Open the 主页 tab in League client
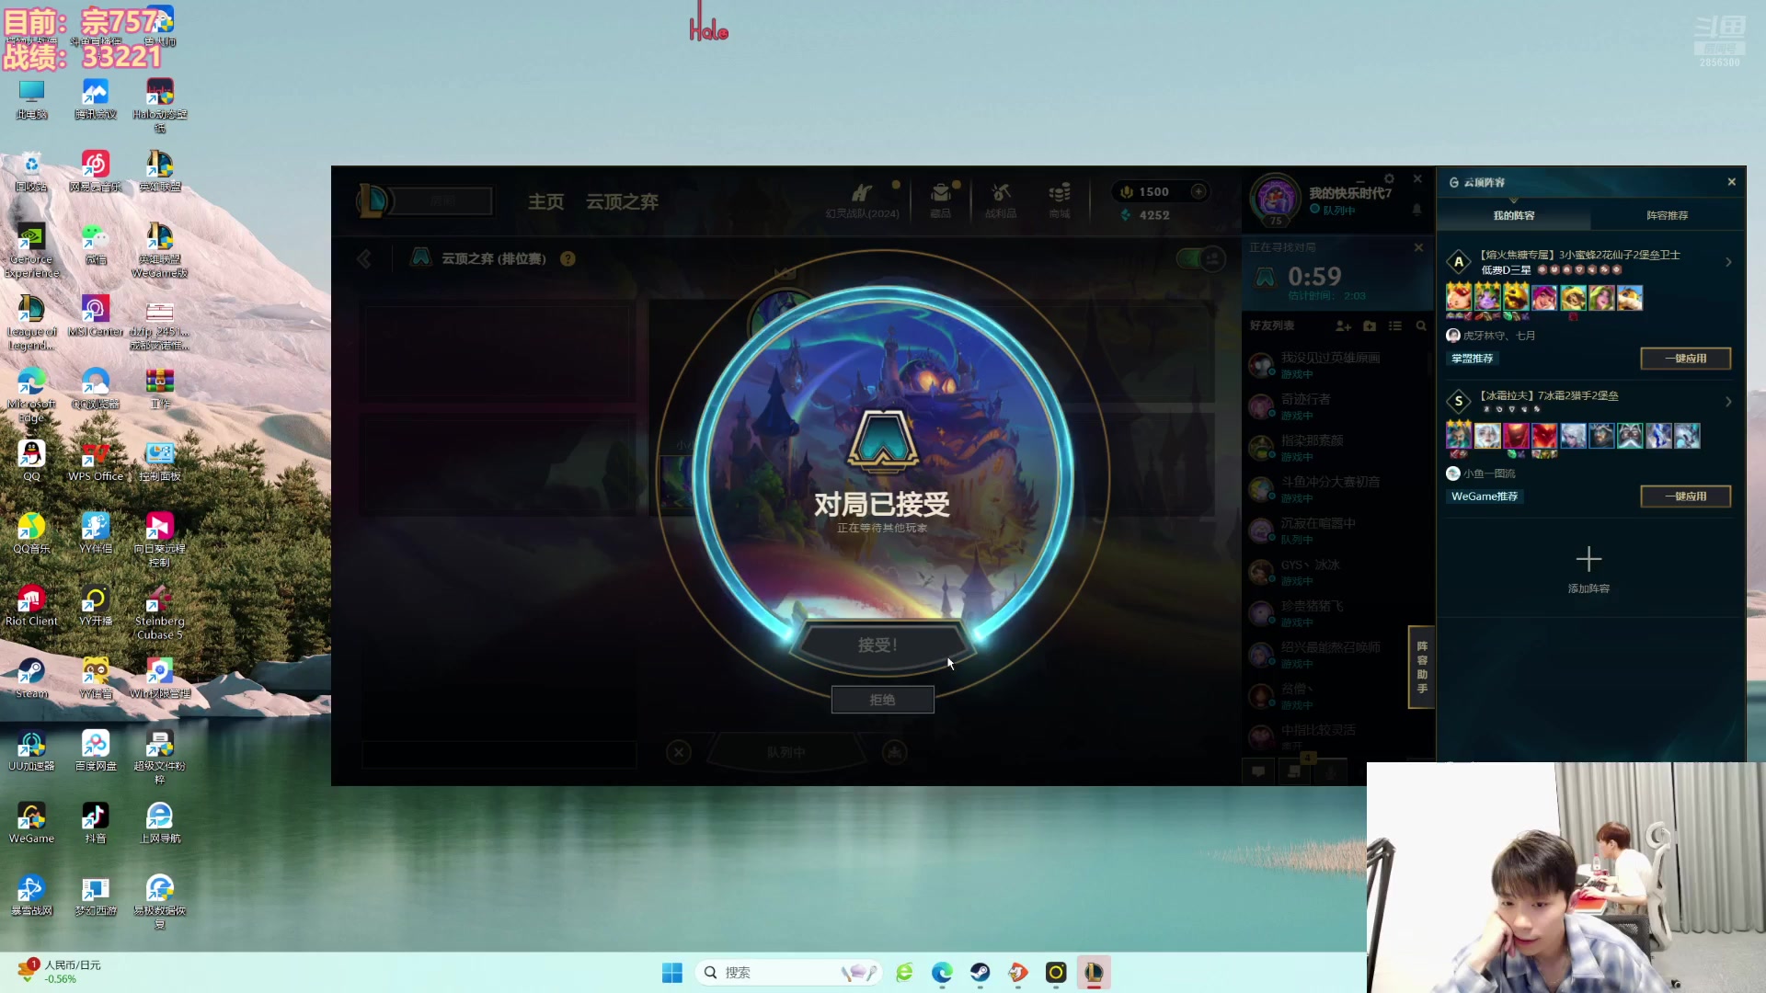The image size is (1766, 993). pos(545,201)
